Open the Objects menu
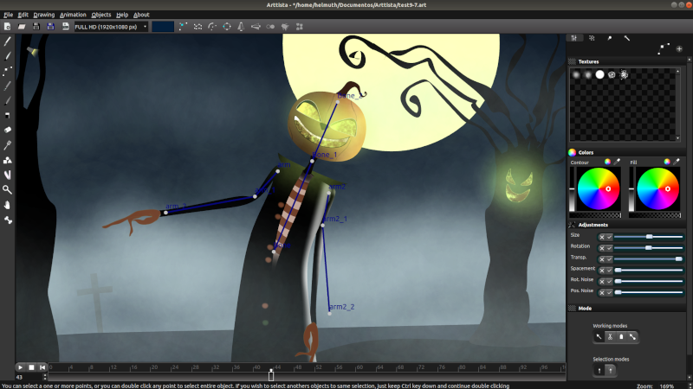693x389 pixels. [101, 15]
